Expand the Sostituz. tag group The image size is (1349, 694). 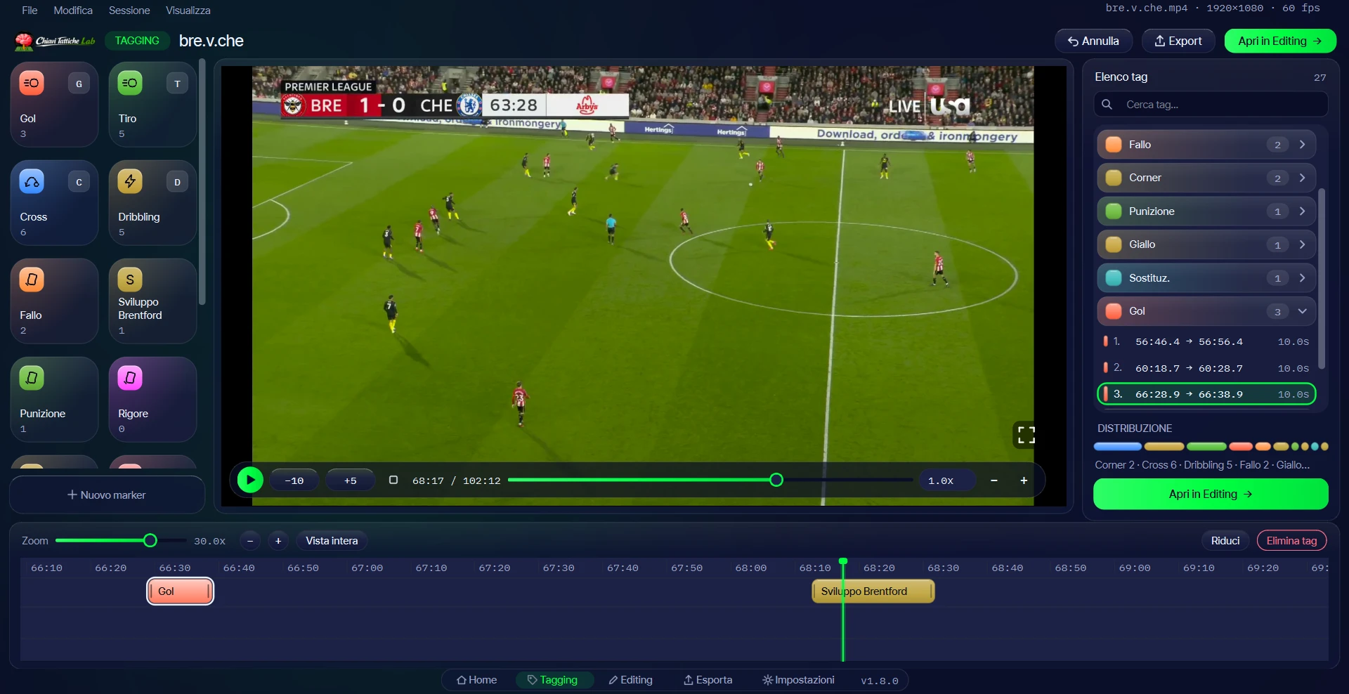pyautogui.click(x=1302, y=278)
